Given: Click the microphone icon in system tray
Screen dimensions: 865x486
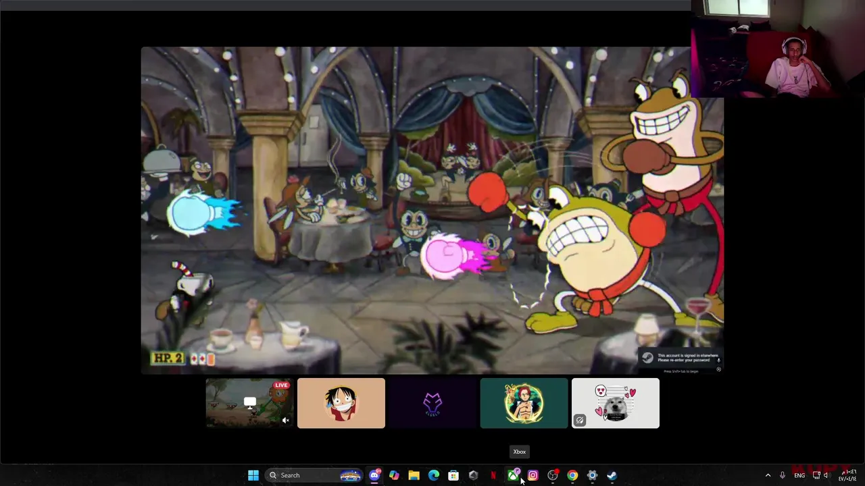Looking at the screenshot, I should [783, 475].
